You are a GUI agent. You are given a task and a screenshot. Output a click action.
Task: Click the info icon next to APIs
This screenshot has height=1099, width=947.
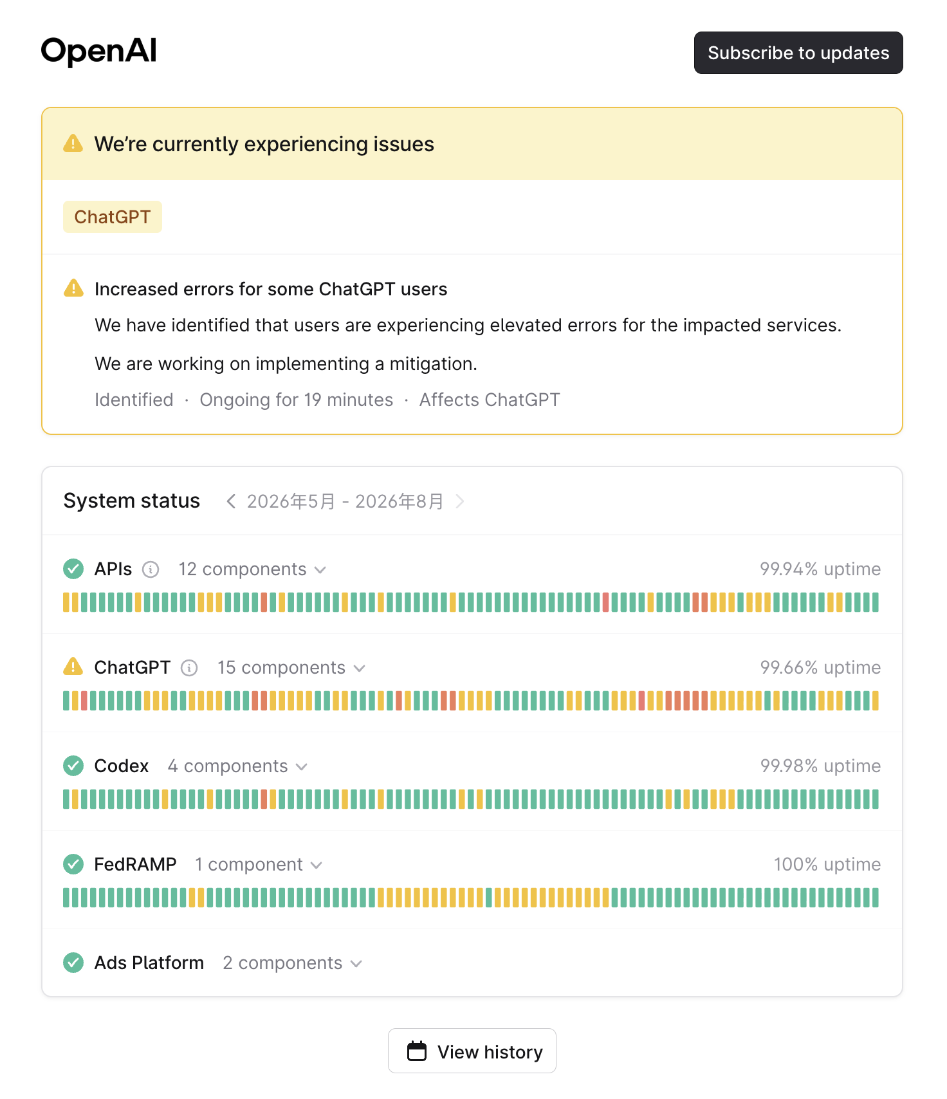point(151,569)
